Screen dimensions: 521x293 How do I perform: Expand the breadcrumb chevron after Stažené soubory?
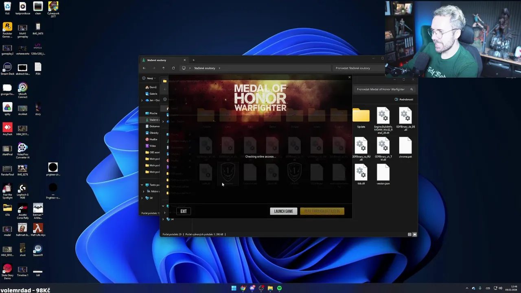tap(219, 68)
